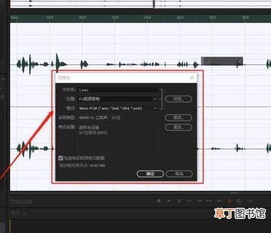
Task: Expand the location folder dropdown
Action: click(x=156, y=99)
